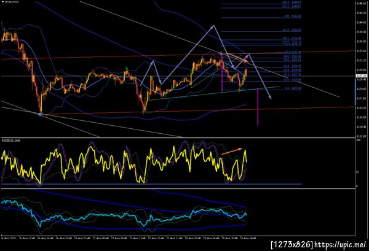Click the 1133.62 value on price scale

(362, 51)
